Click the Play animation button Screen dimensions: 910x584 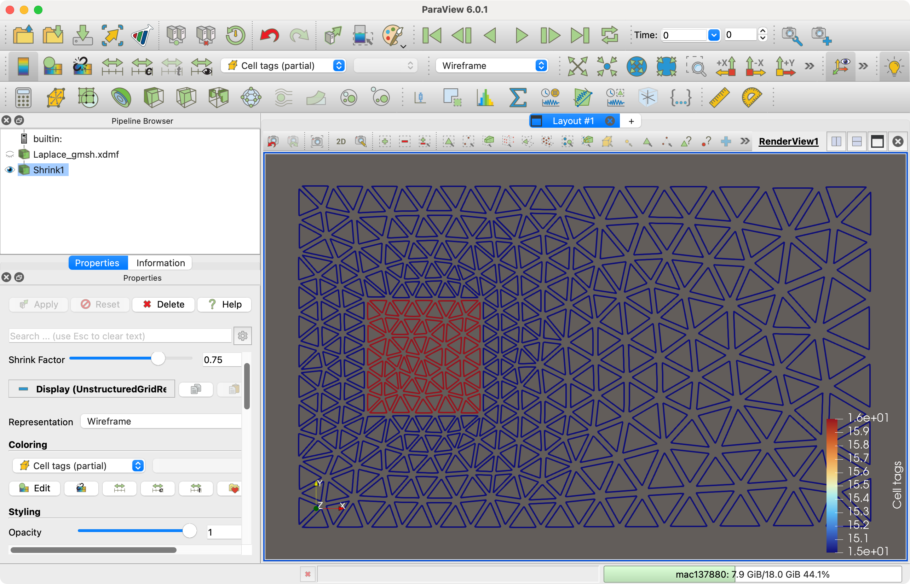(x=522, y=35)
